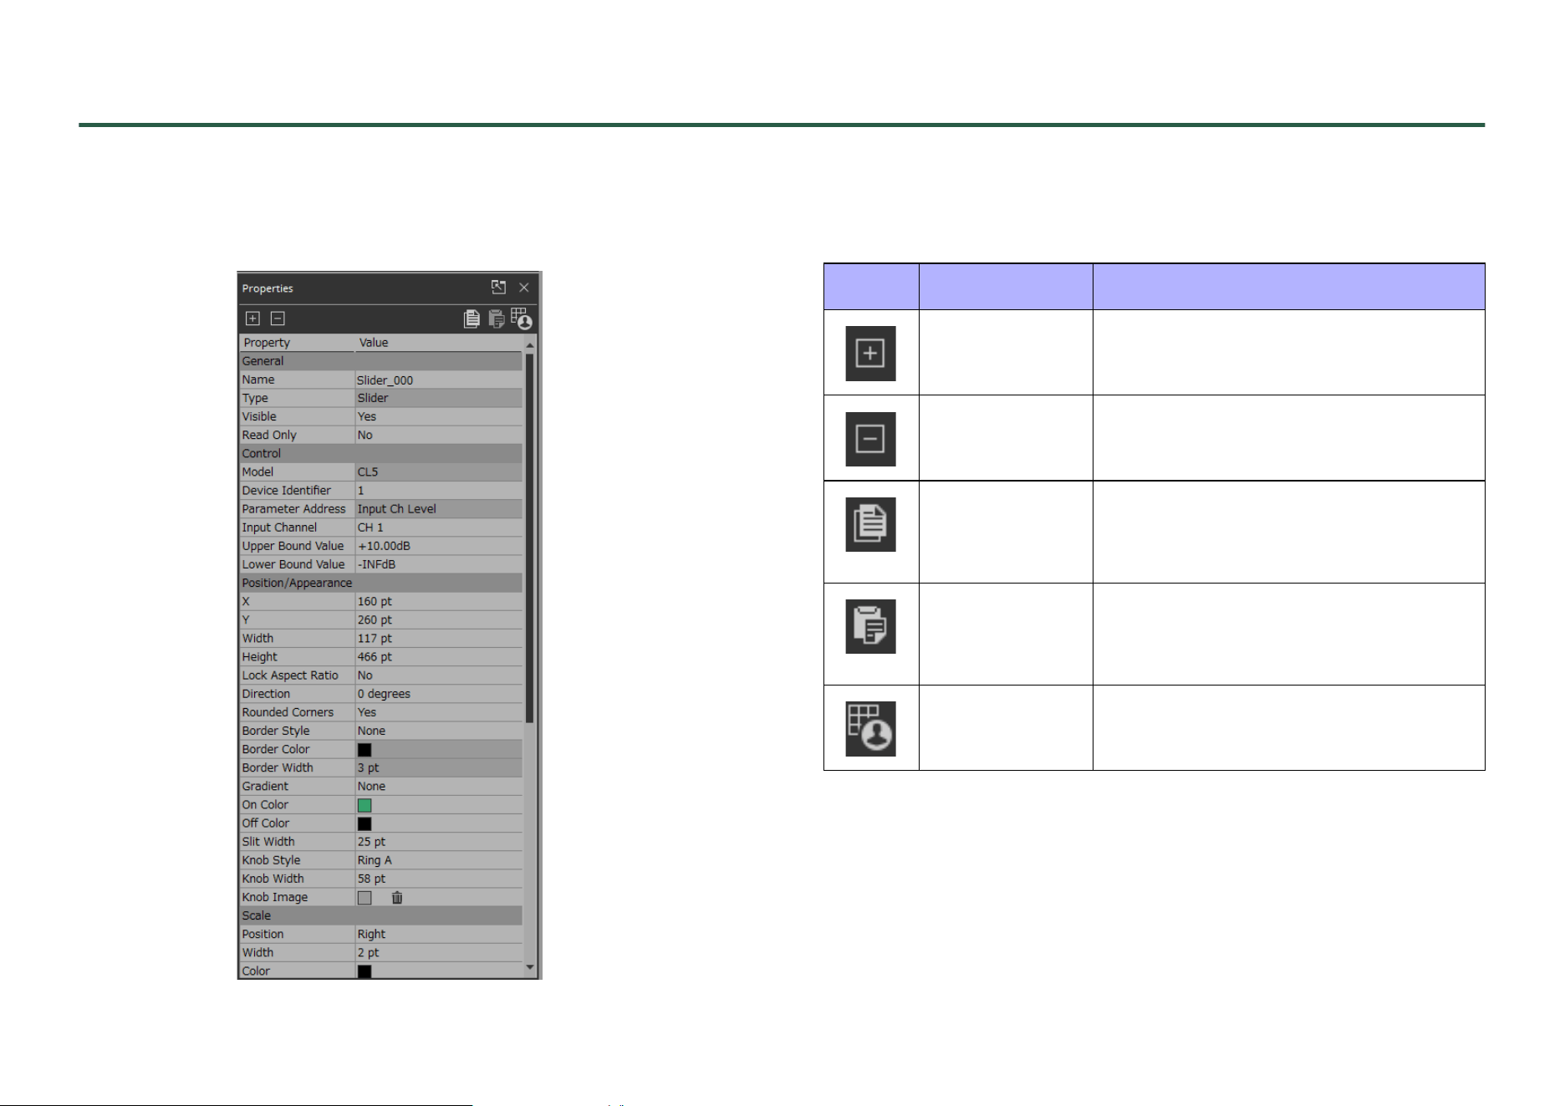Screen dimensions: 1565x1106
Task: Edit the Knob Width value 58 pt
Action: tap(439, 879)
